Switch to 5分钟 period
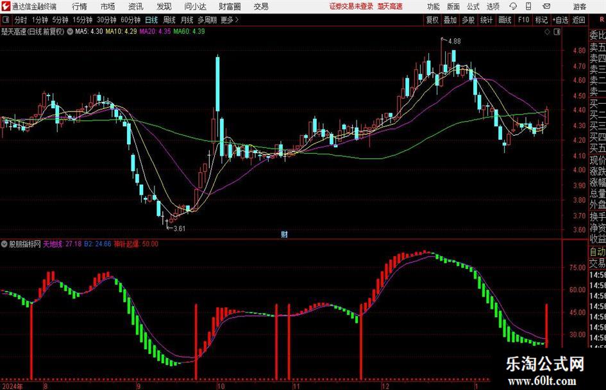The height and width of the screenshot is (390, 606). pos(60,20)
